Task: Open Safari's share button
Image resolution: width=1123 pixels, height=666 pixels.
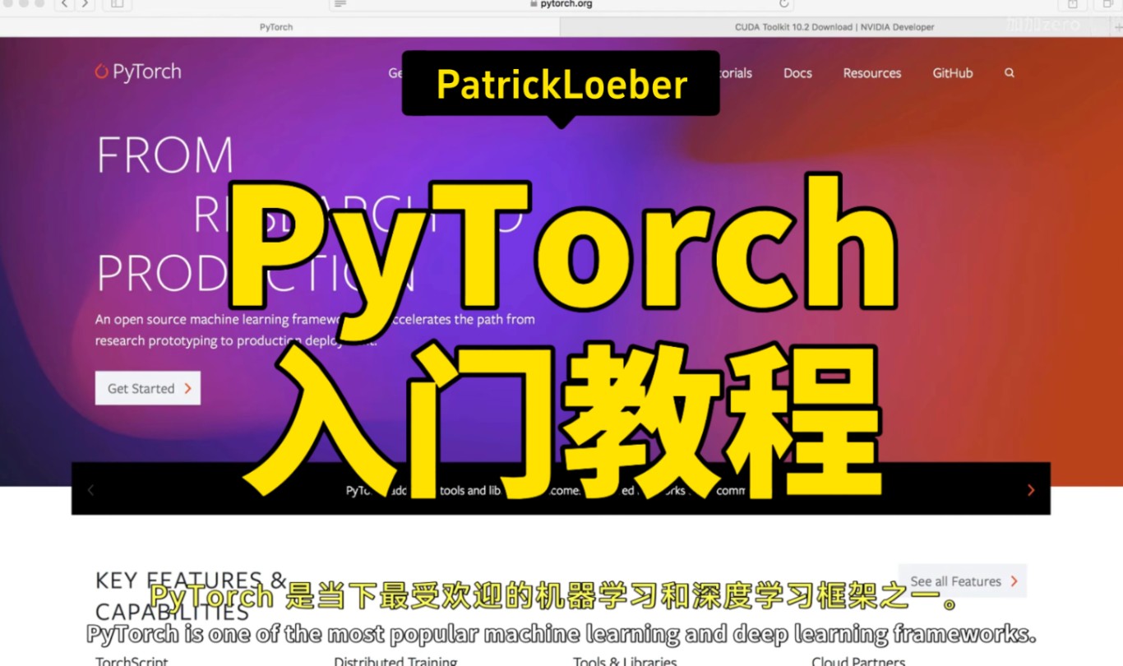Action: coord(1072,4)
